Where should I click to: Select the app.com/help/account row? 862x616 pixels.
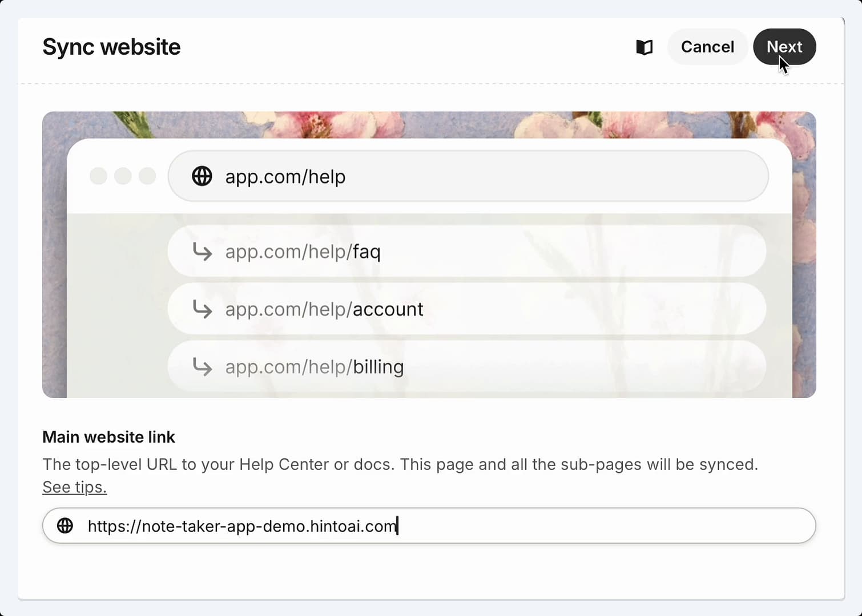tap(467, 309)
